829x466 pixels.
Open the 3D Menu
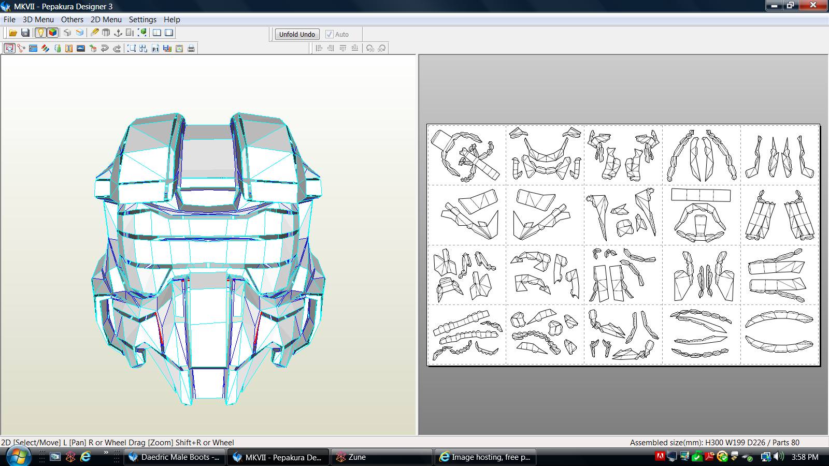pyautogui.click(x=38, y=19)
